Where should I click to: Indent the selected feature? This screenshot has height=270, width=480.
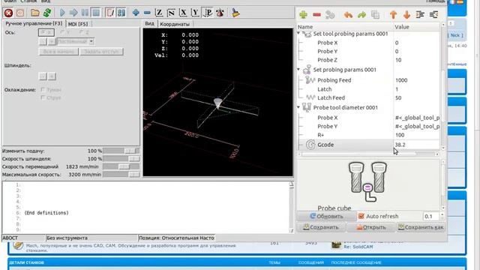tap(420, 15)
